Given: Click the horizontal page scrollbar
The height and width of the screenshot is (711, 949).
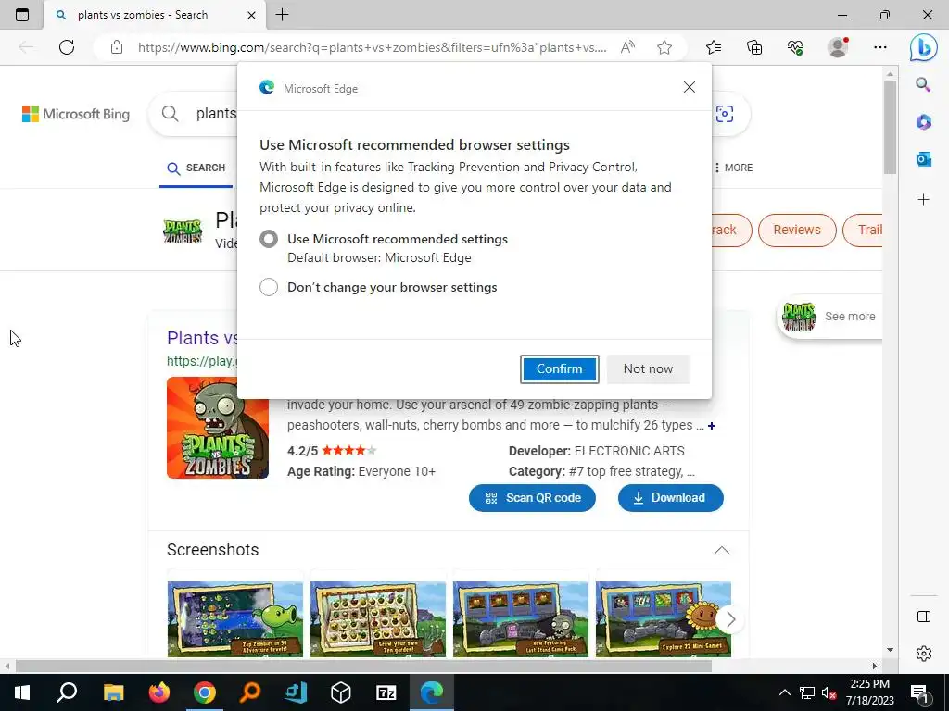Looking at the screenshot, I should point(363,666).
